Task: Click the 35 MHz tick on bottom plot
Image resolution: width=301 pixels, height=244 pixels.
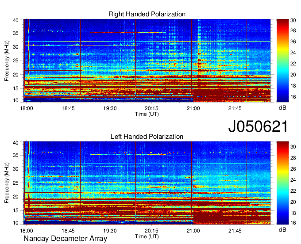Action: tap(15, 156)
